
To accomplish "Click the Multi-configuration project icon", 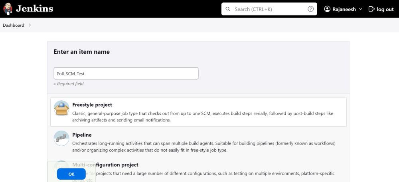I will (61, 163).
